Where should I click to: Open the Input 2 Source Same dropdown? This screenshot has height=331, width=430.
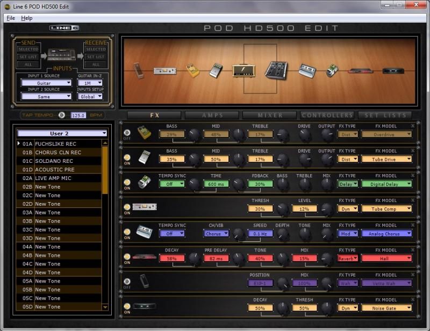pos(46,97)
